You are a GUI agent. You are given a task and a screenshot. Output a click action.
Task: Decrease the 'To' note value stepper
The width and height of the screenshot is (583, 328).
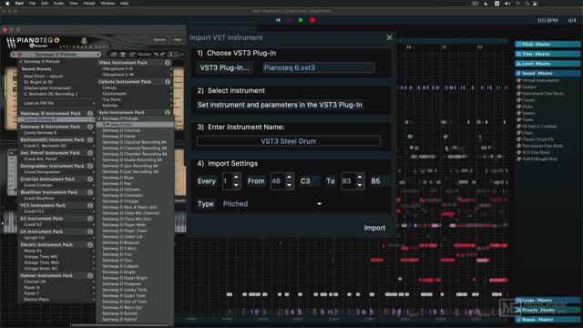point(360,185)
